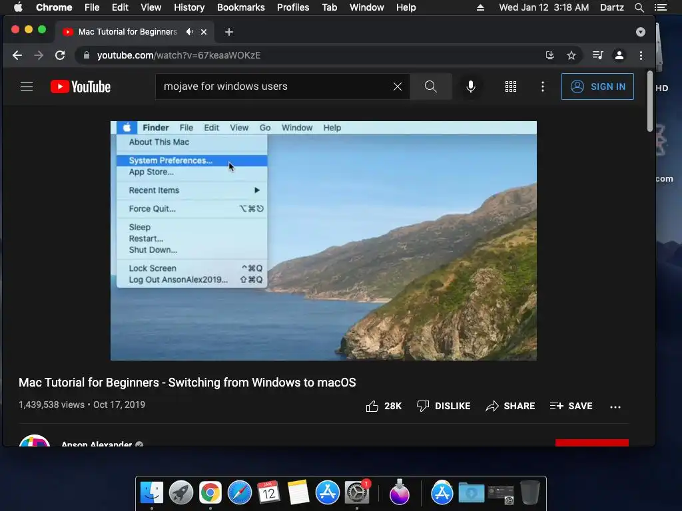Clear the YouTube search box text
Viewport: 682px width, 511px height.
pyautogui.click(x=397, y=86)
